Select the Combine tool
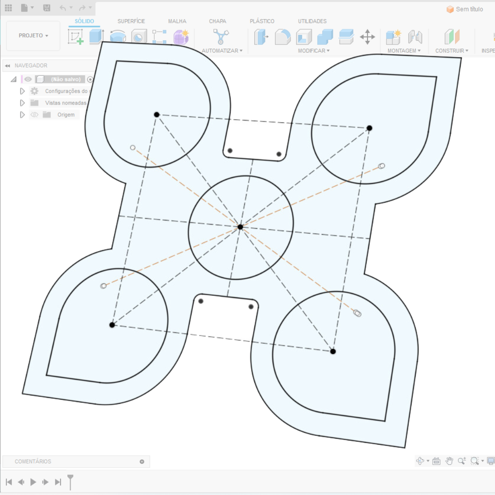The height and width of the screenshot is (495, 495). coord(325,37)
